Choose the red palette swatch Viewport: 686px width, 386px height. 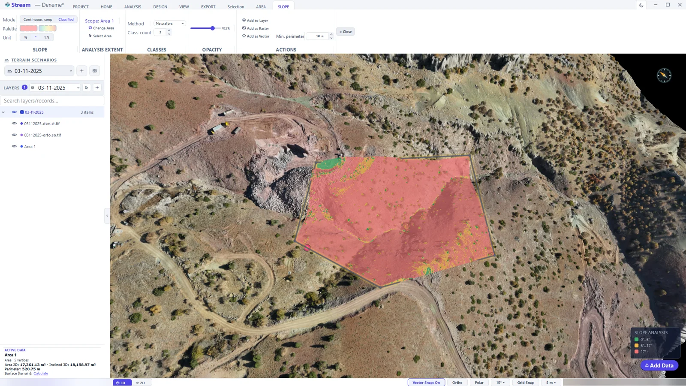point(28,28)
